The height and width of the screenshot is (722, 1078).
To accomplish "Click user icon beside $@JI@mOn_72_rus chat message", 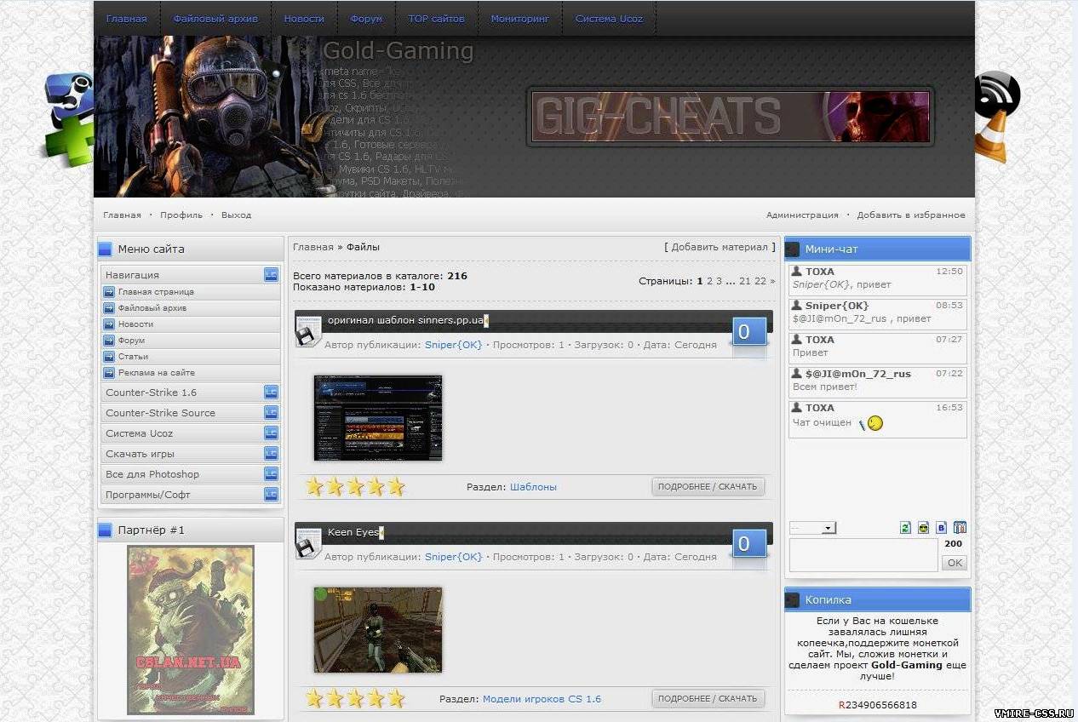I will pyautogui.click(x=797, y=374).
